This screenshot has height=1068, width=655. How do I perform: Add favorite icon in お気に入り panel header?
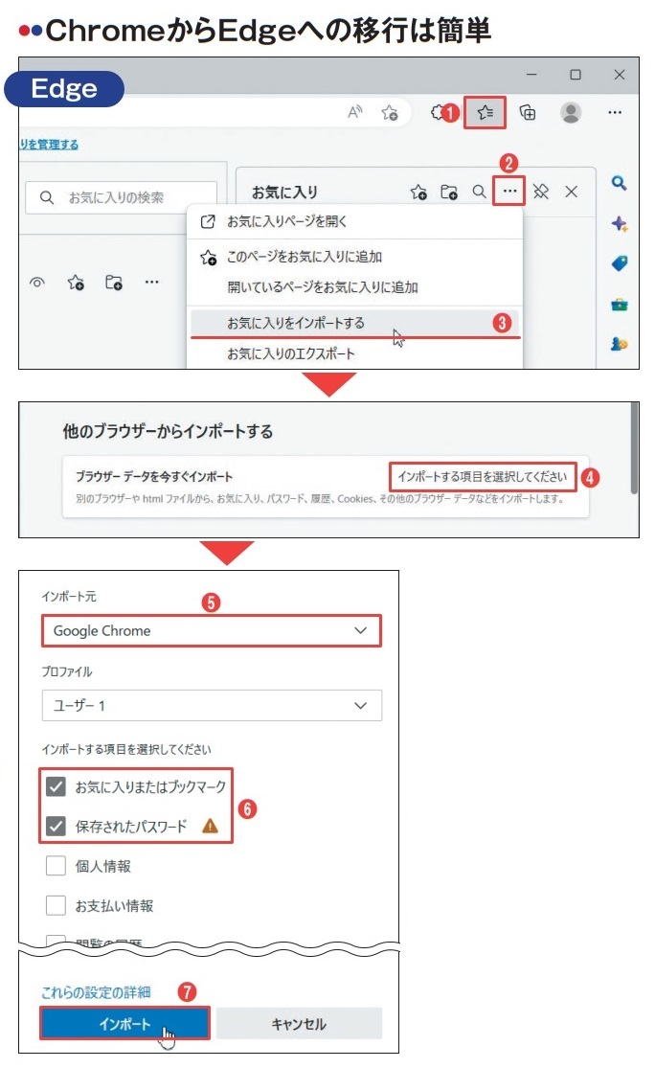(418, 193)
